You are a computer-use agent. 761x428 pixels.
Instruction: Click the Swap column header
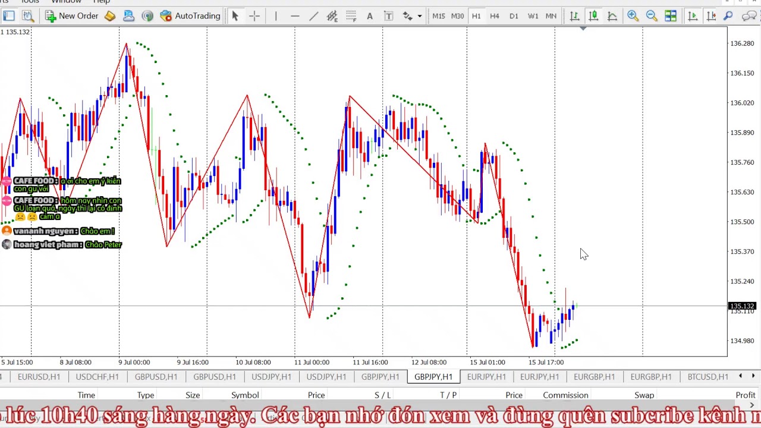point(644,395)
